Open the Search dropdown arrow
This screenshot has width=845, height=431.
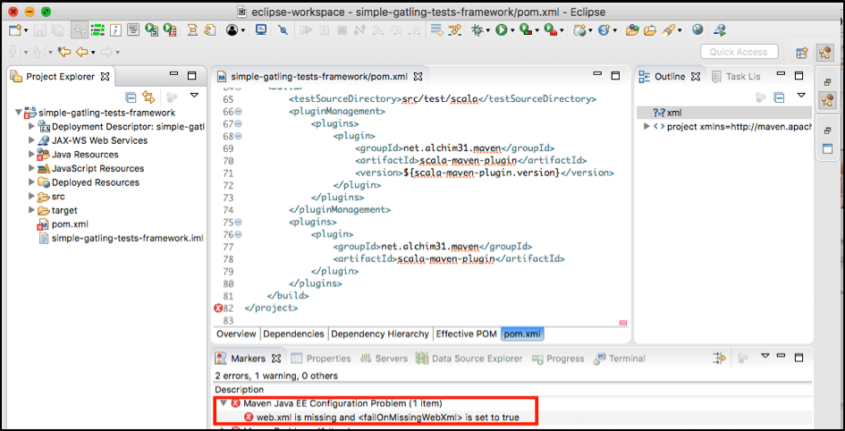coord(680,30)
